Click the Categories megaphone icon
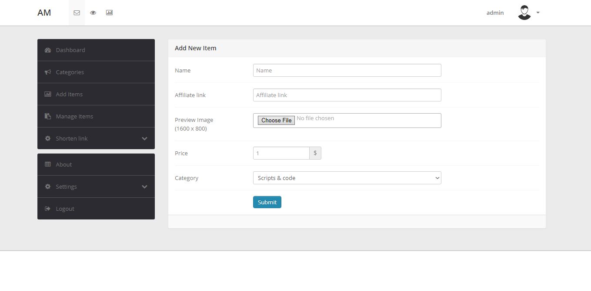 [48, 72]
